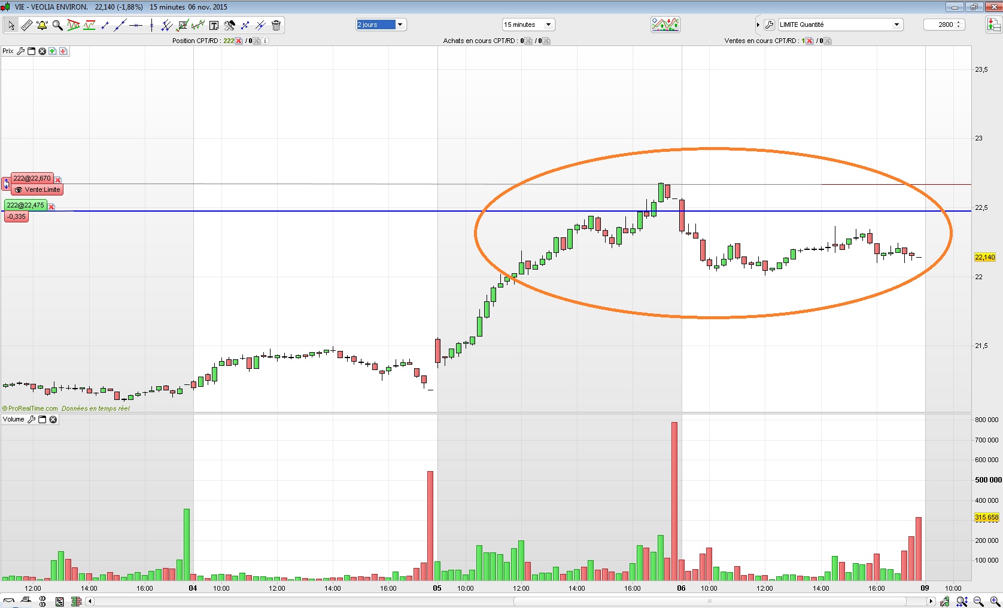
Task: Choose the extended trend line tool
Action: tap(120, 25)
